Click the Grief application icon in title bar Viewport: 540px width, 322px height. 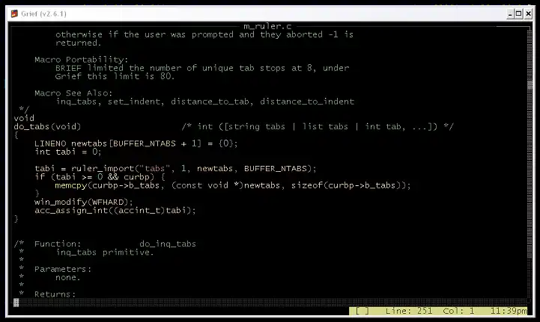coord(14,13)
